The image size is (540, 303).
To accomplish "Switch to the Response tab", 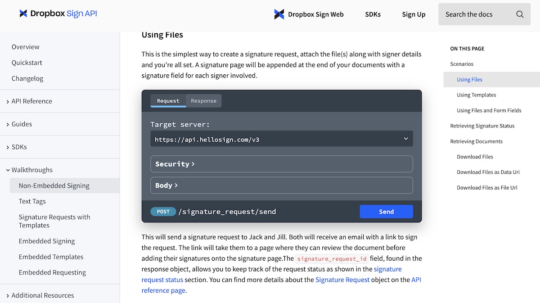I will (x=203, y=101).
